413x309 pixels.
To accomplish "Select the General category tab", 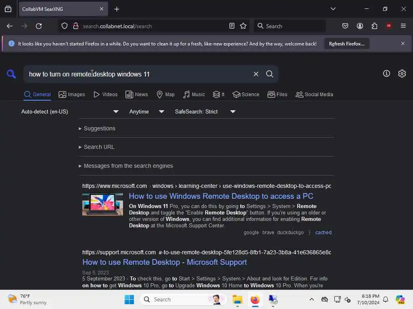I will (37, 94).
